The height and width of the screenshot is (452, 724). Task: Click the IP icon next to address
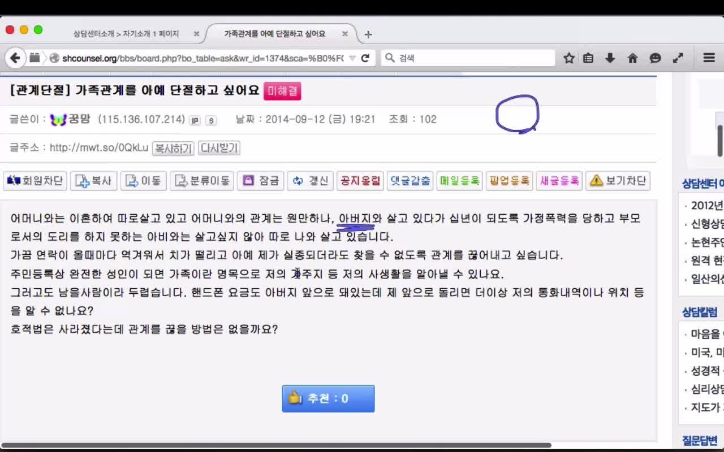tap(195, 120)
